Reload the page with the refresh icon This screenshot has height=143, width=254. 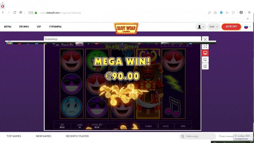tap(15, 12)
